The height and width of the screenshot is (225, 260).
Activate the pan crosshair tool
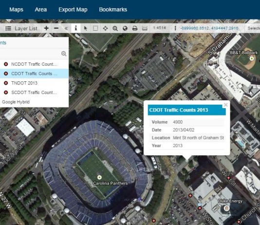pyautogui.click(x=105, y=28)
